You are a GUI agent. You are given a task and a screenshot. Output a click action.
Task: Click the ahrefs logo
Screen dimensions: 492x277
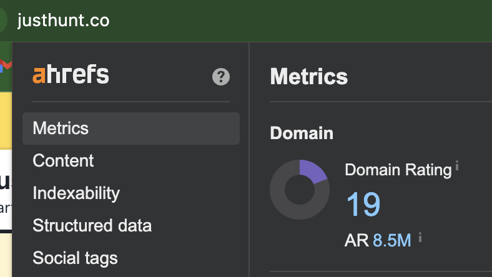point(71,74)
